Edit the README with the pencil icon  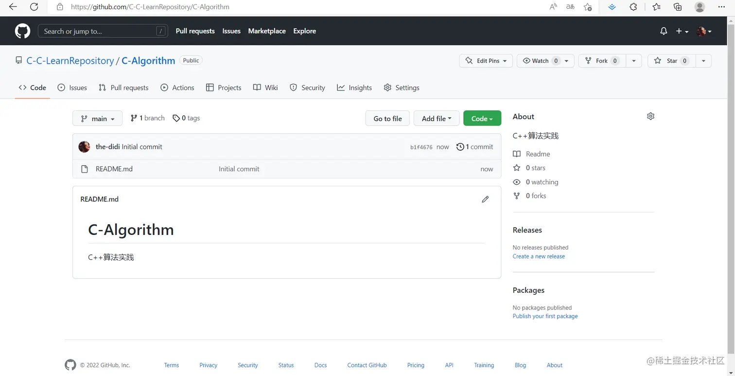pos(485,199)
